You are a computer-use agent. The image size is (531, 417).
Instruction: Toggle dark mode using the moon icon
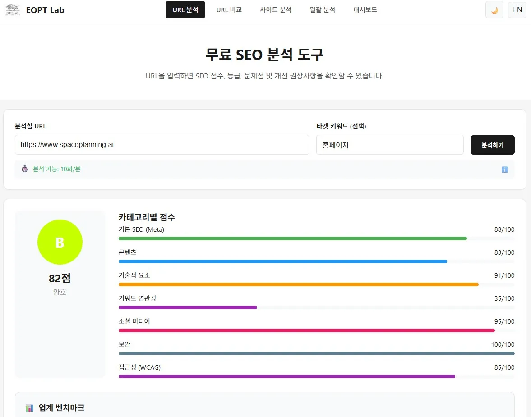[494, 9]
